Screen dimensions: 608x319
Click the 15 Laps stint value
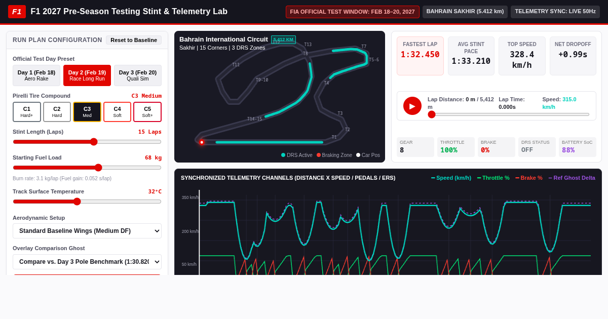click(x=150, y=132)
